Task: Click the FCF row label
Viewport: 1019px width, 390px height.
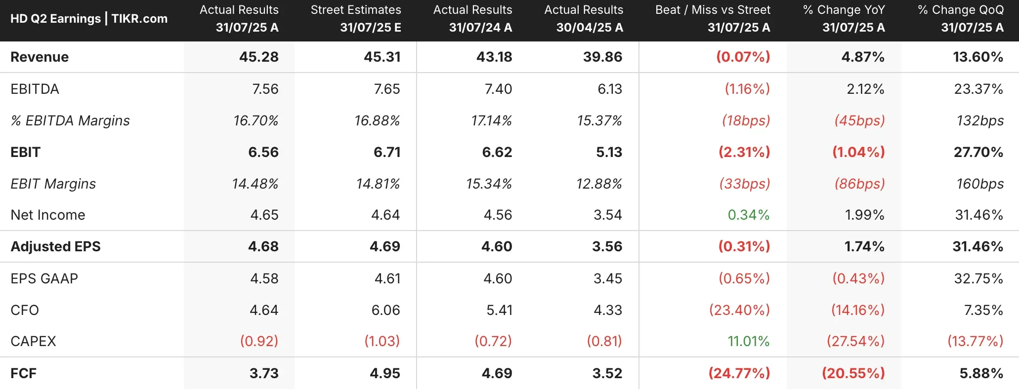Action: pos(23,373)
